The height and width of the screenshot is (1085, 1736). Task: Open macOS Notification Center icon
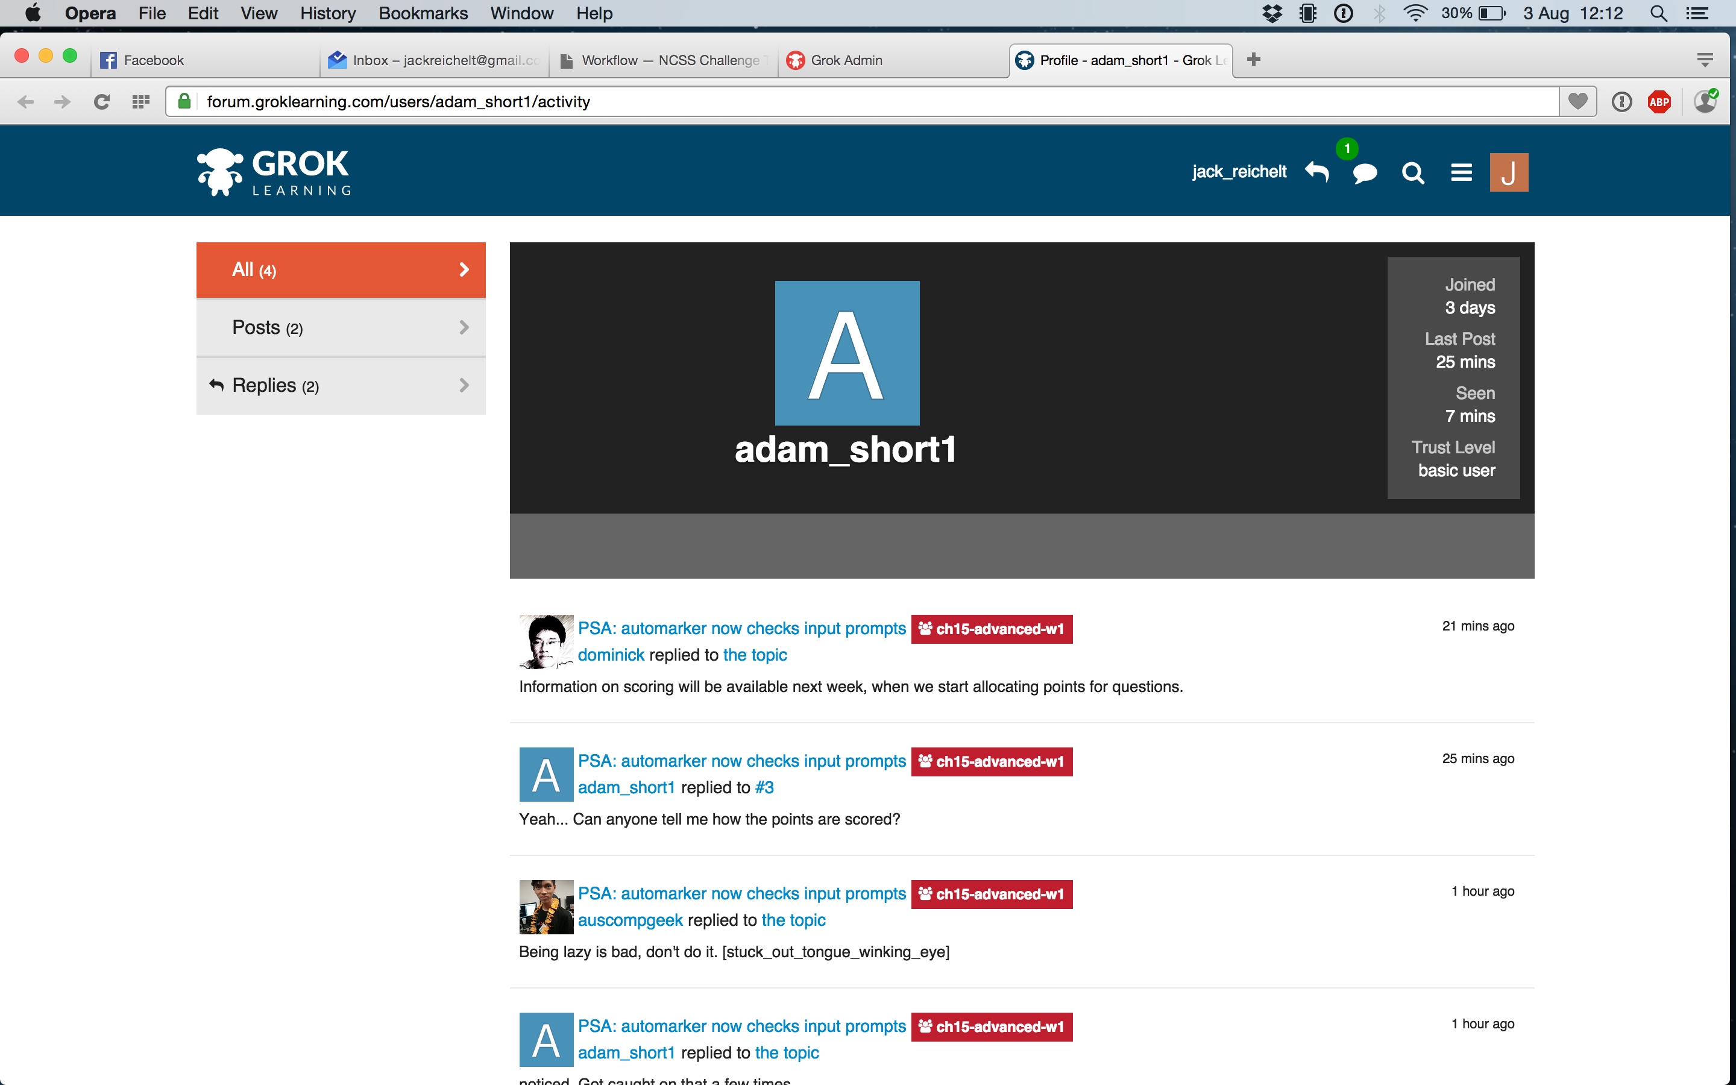[x=1697, y=14]
